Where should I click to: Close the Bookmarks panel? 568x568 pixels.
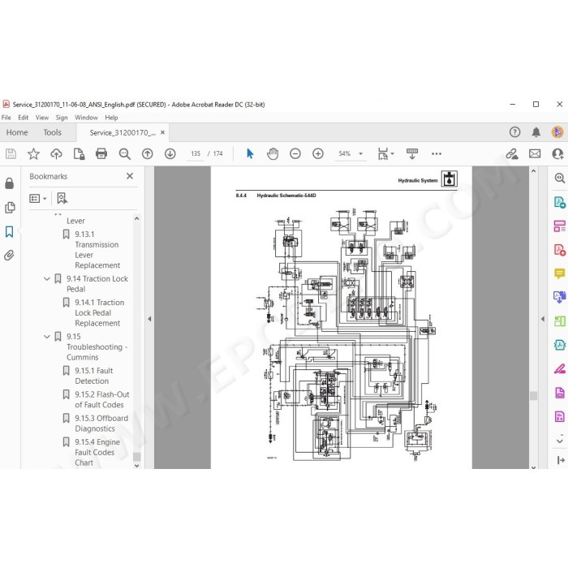pyautogui.click(x=130, y=176)
